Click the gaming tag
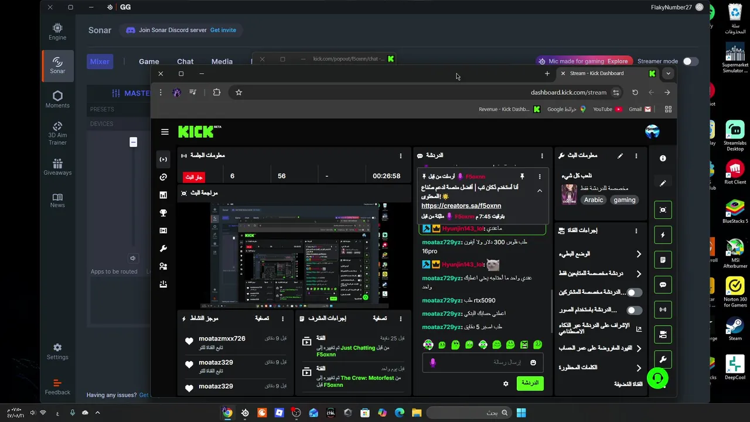 point(625,200)
